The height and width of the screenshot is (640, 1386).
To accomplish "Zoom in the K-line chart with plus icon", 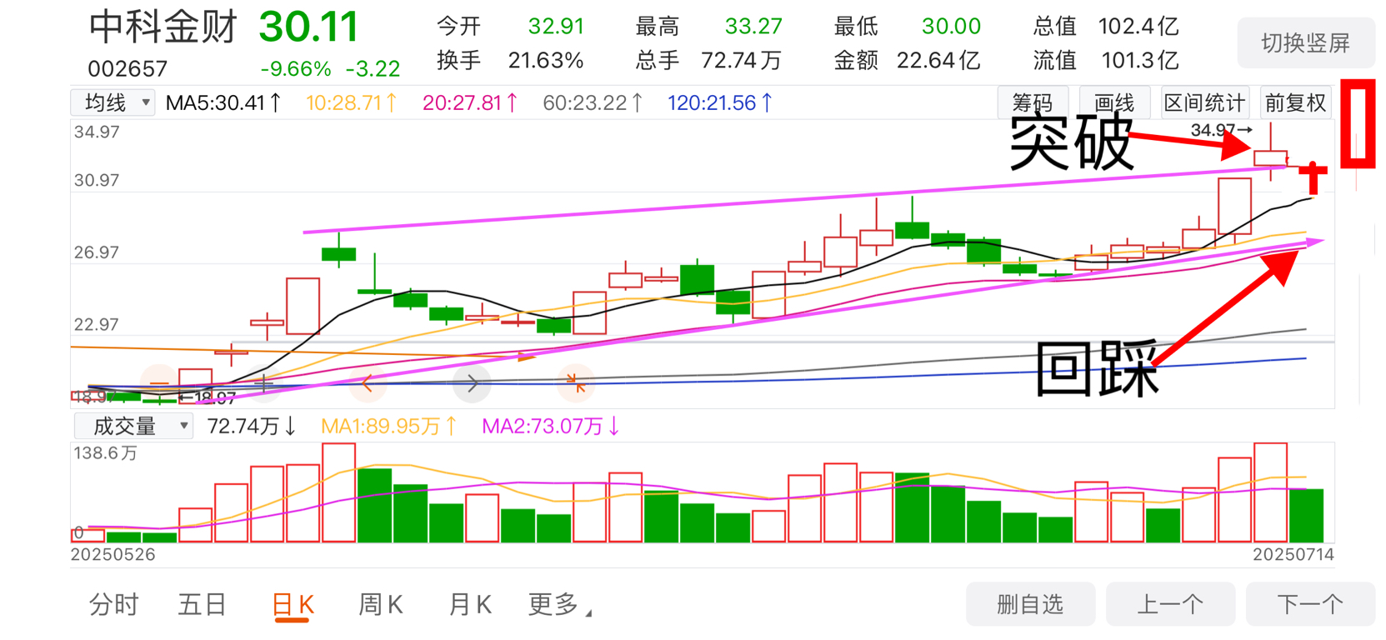I will point(263,384).
